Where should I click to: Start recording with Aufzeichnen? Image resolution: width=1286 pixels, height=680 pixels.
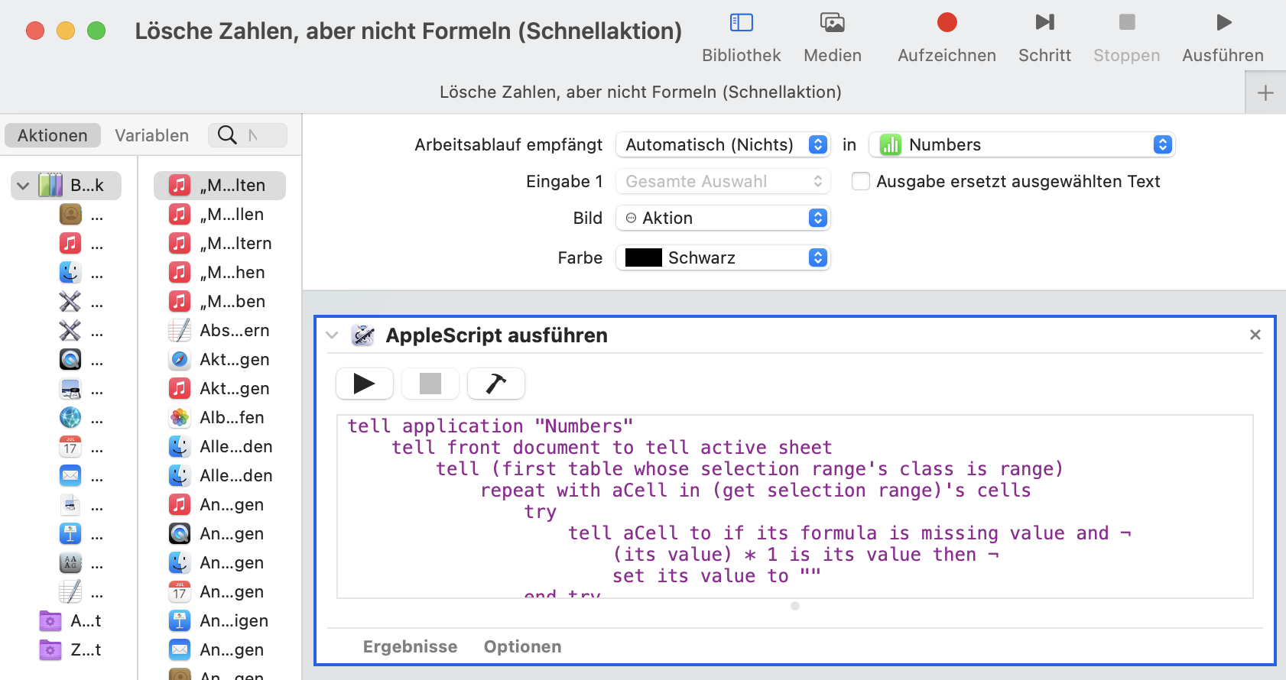947,37
